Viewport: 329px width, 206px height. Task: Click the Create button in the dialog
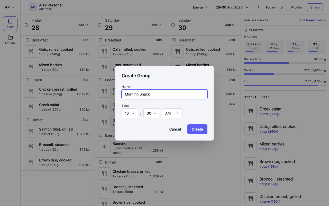(197, 129)
